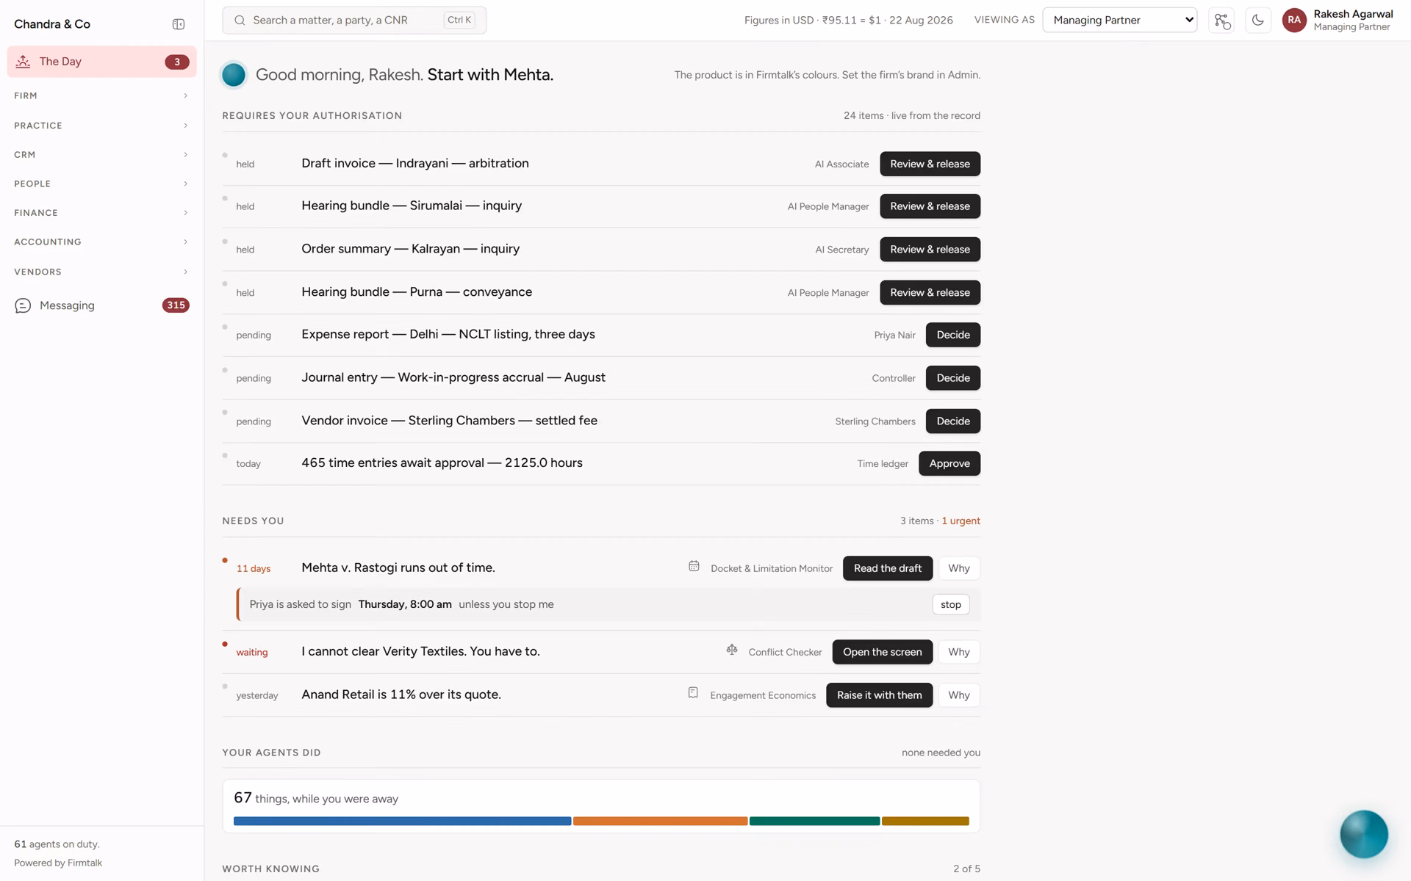This screenshot has height=881, width=1411.
Task: Open the RA user avatar
Action: [1294, 21]
